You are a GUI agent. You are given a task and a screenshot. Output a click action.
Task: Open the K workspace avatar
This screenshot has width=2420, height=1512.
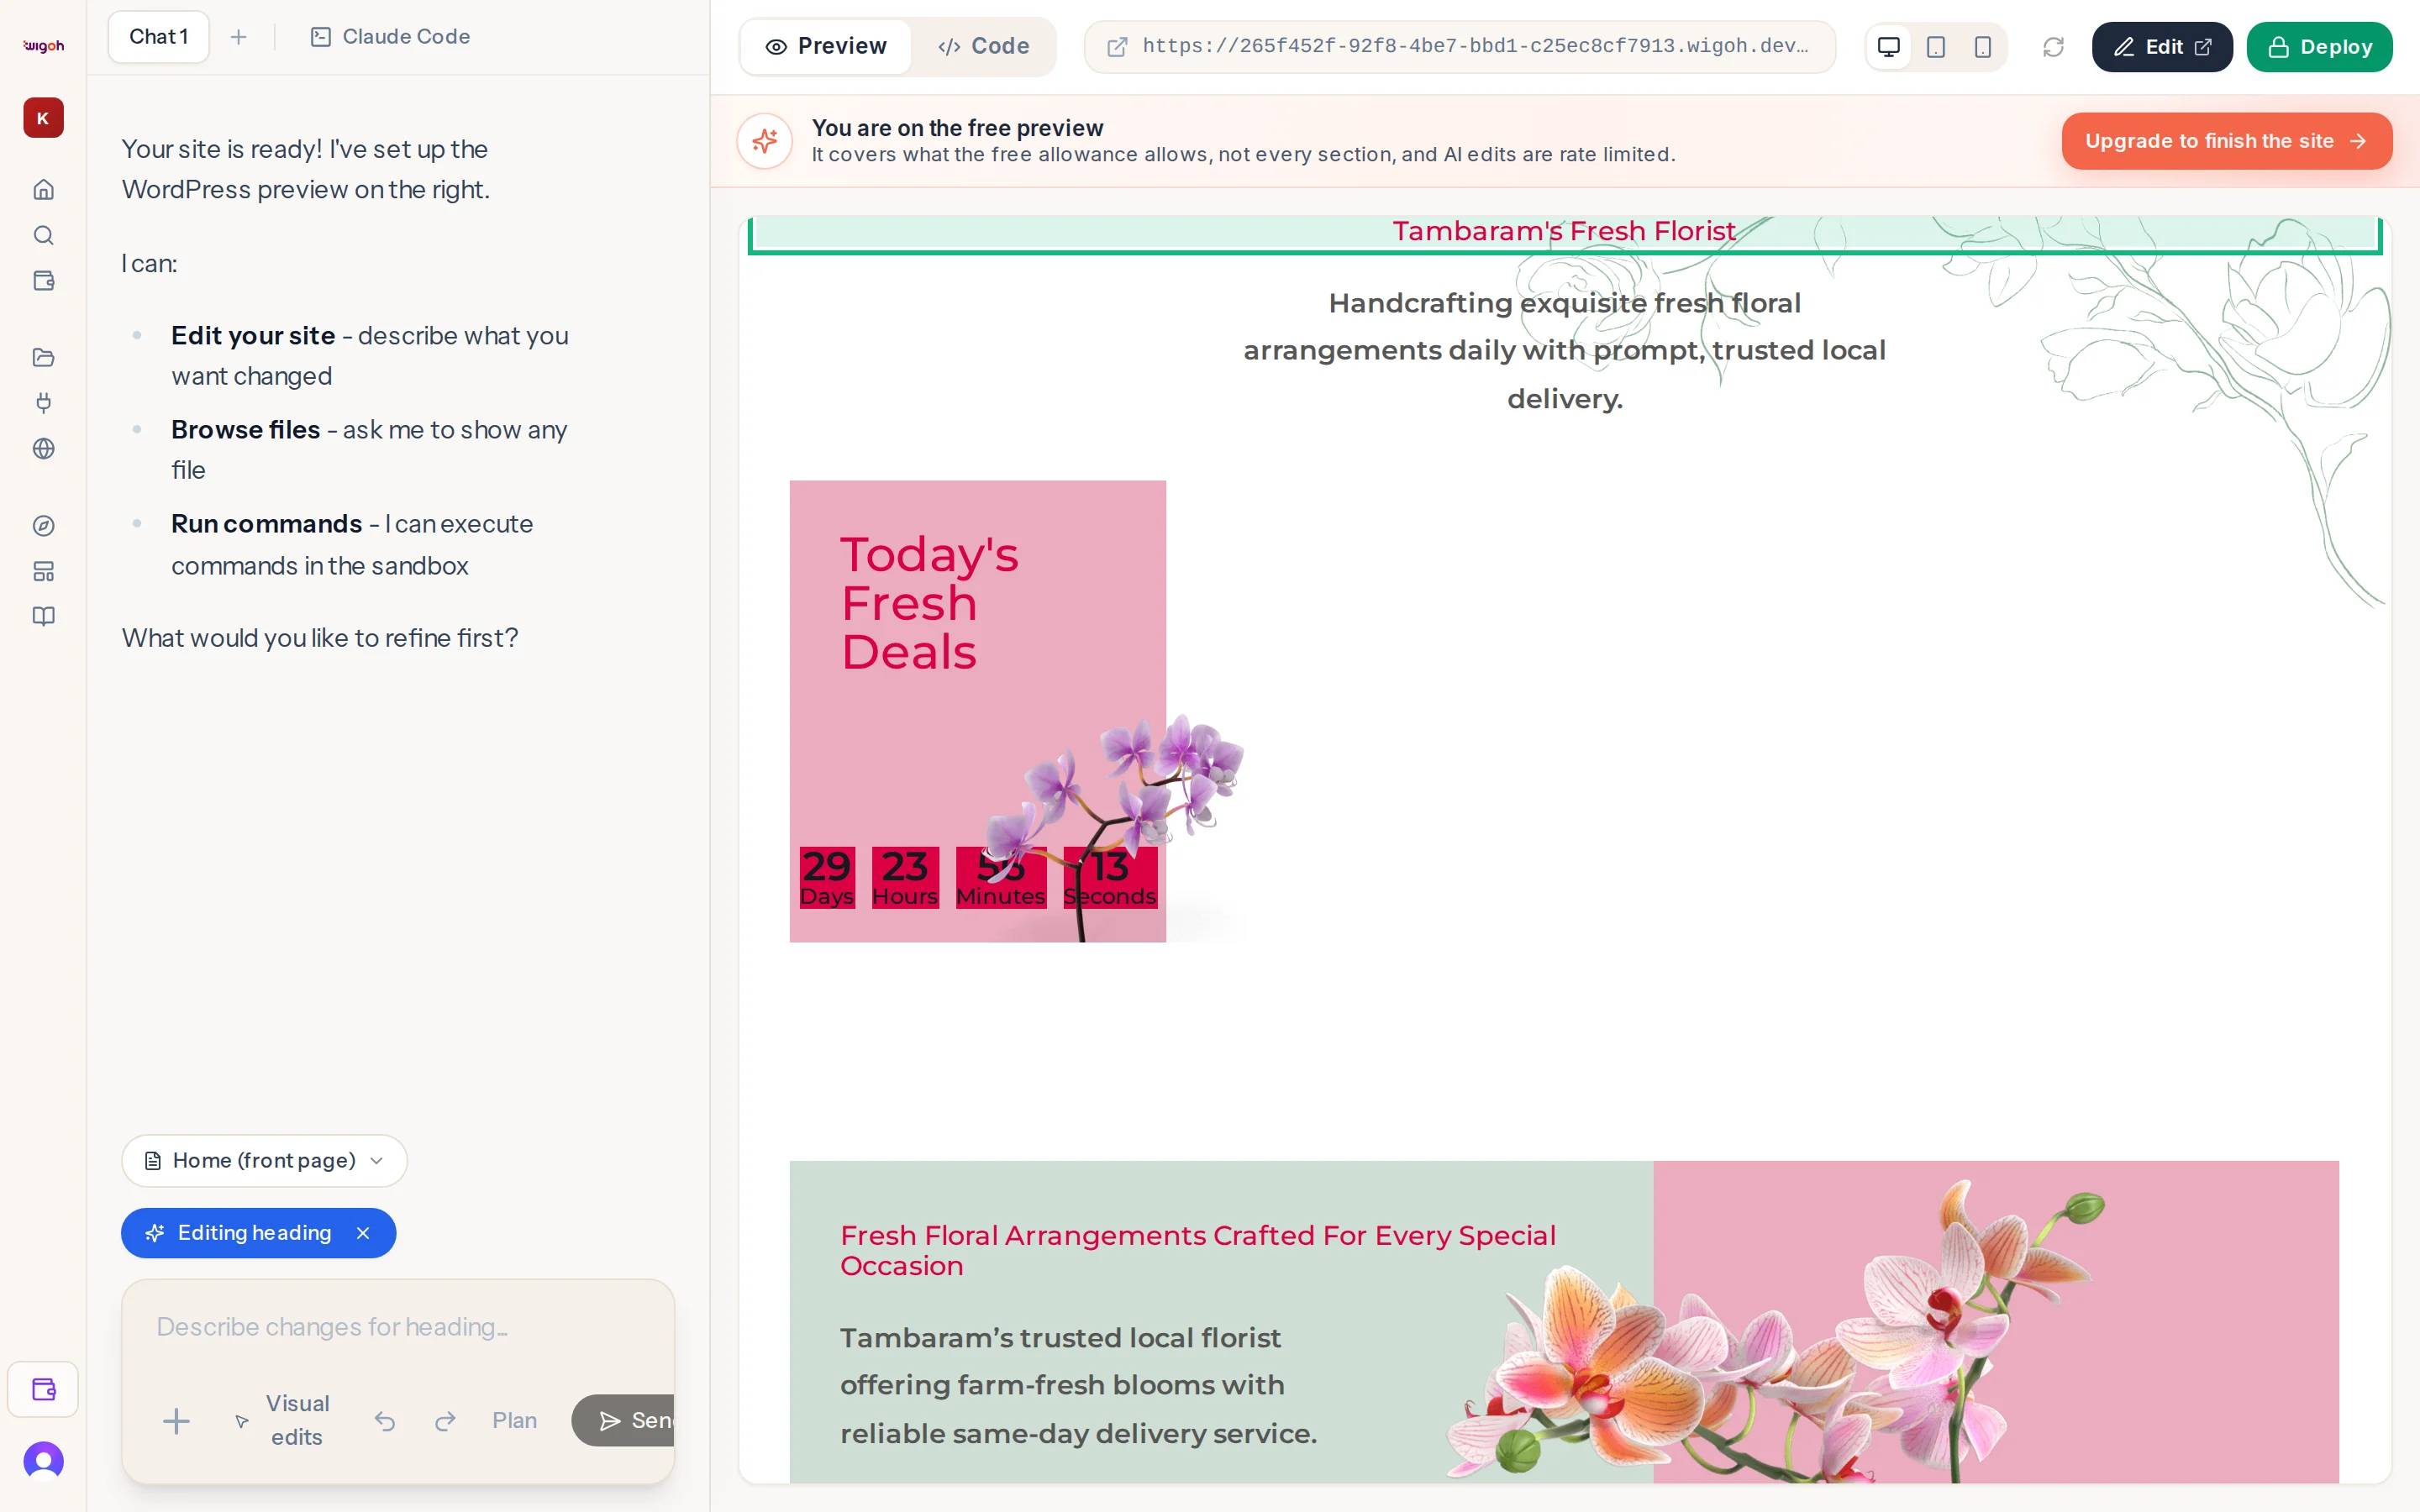(x=43, y=118)
